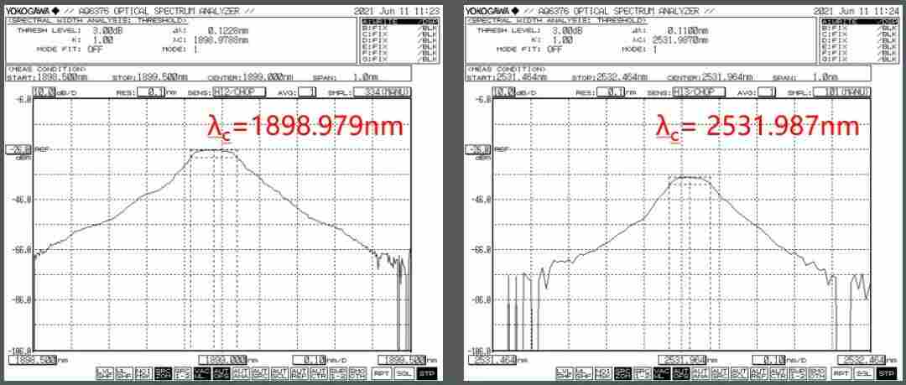906x385 pixels.
Task: Toggle the highlighted SRC COR indicator in right analyzer
Action: click(x=621, y=372)
